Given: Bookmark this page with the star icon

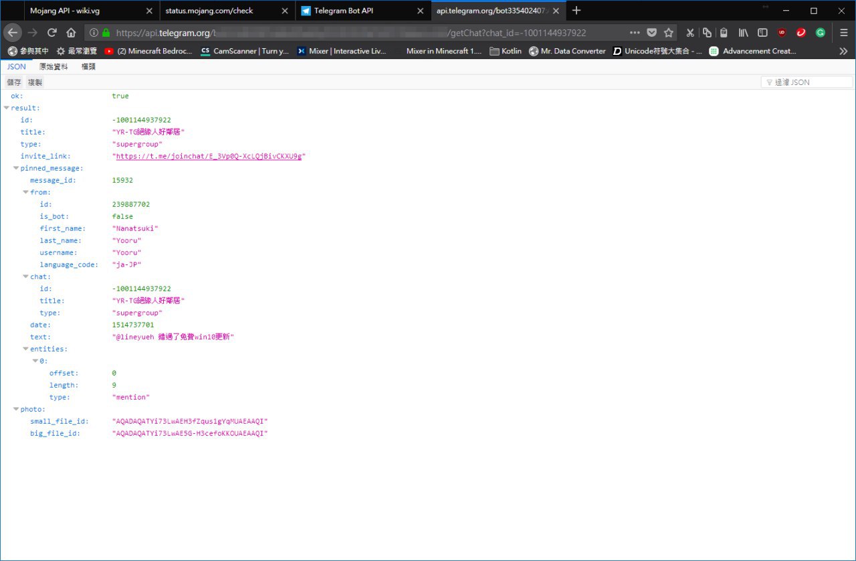Looking at the screenshot, I should click(668, 32).
